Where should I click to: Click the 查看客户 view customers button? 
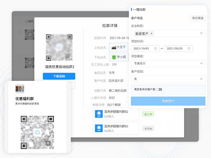[168, 101]
